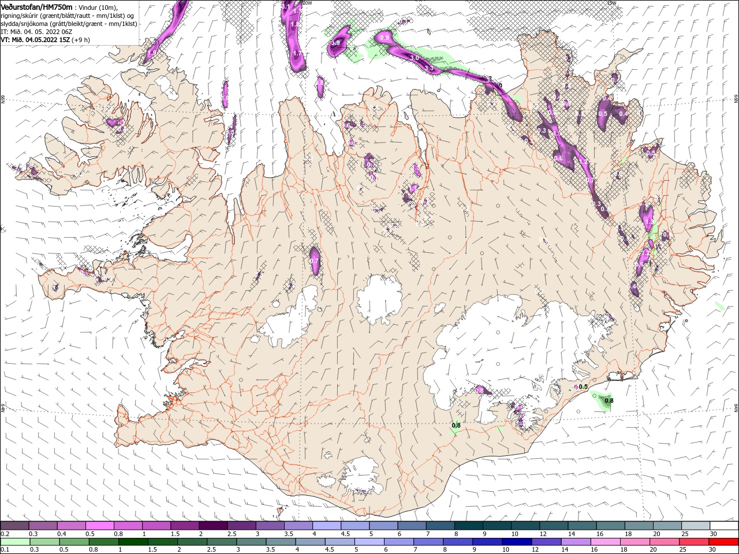Click the black 0.5 label on the southeast coast
Viewport: 739px width, 554px height.
point(583,387)
